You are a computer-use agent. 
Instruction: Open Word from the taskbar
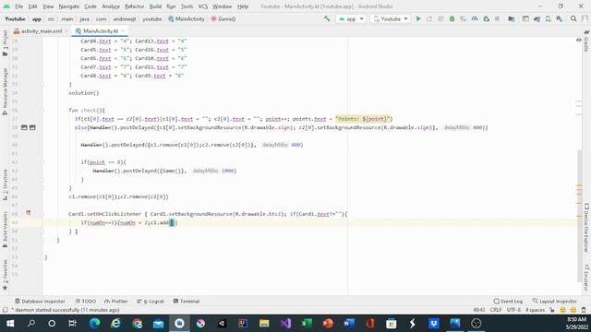[x=349, y=324]
